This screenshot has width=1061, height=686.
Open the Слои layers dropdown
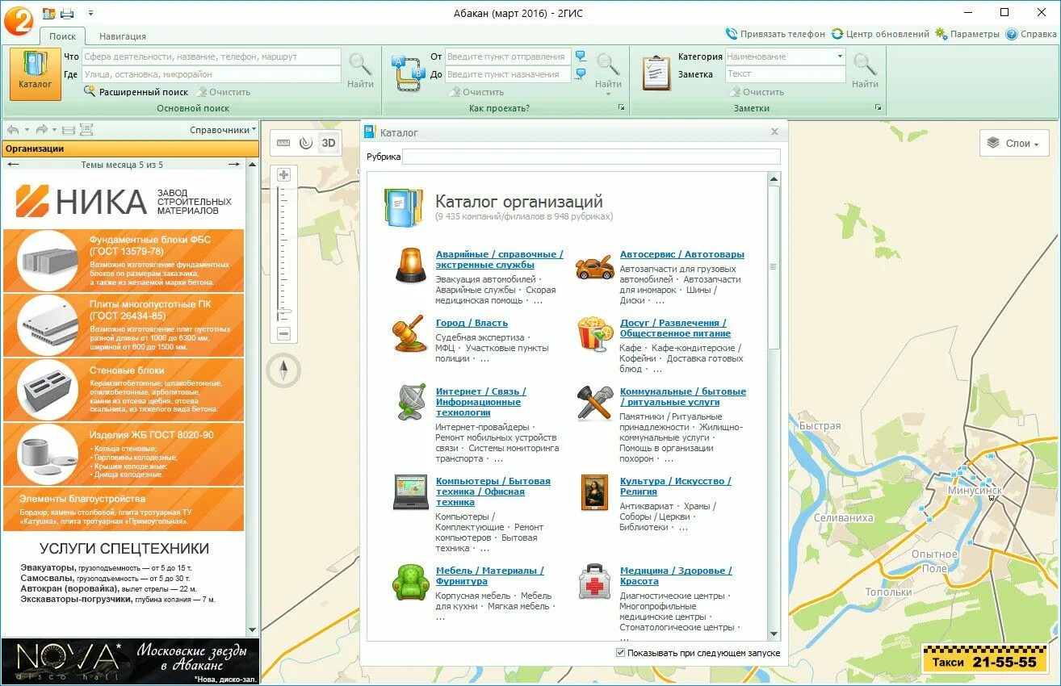pos(1014,143)
